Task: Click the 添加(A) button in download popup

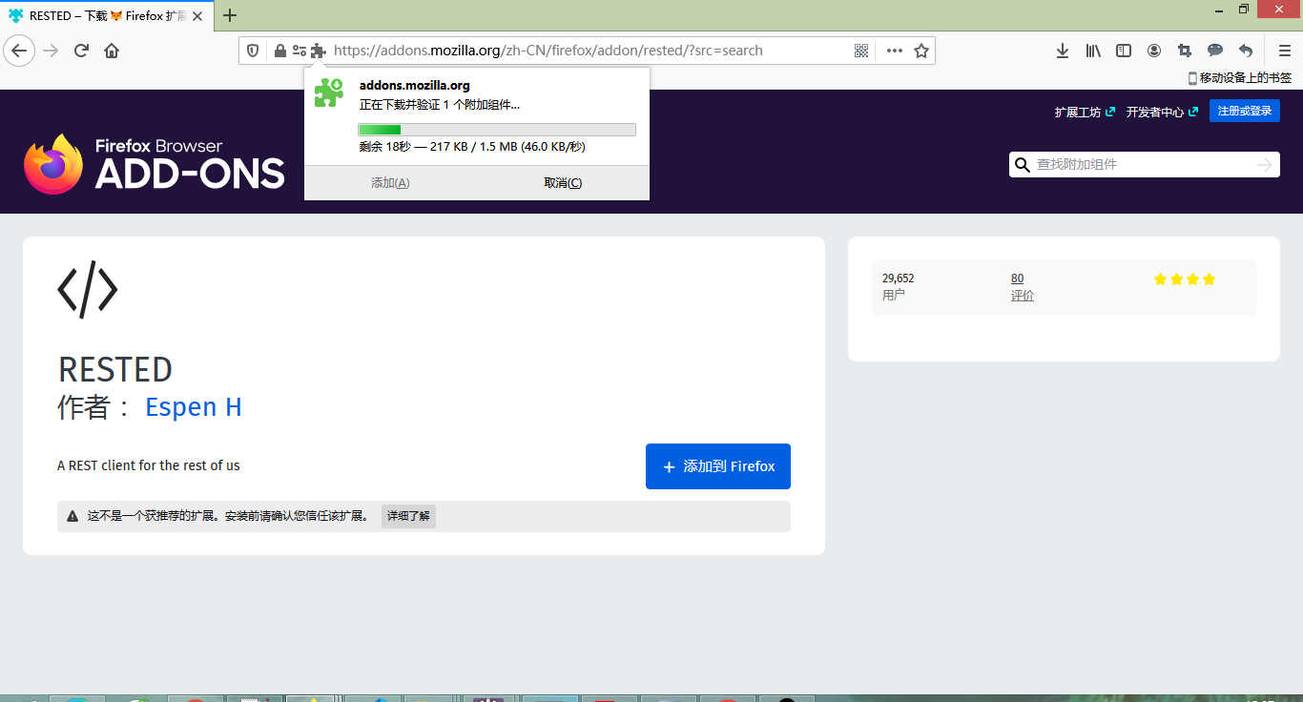Action: [x=390, y=183]
